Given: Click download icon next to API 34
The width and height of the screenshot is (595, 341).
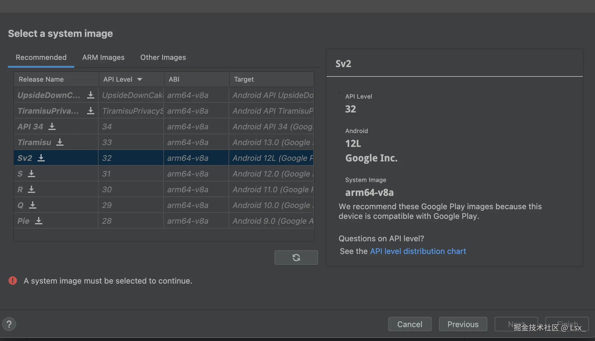Looking at the screenshot, I should tap(52, 127).
